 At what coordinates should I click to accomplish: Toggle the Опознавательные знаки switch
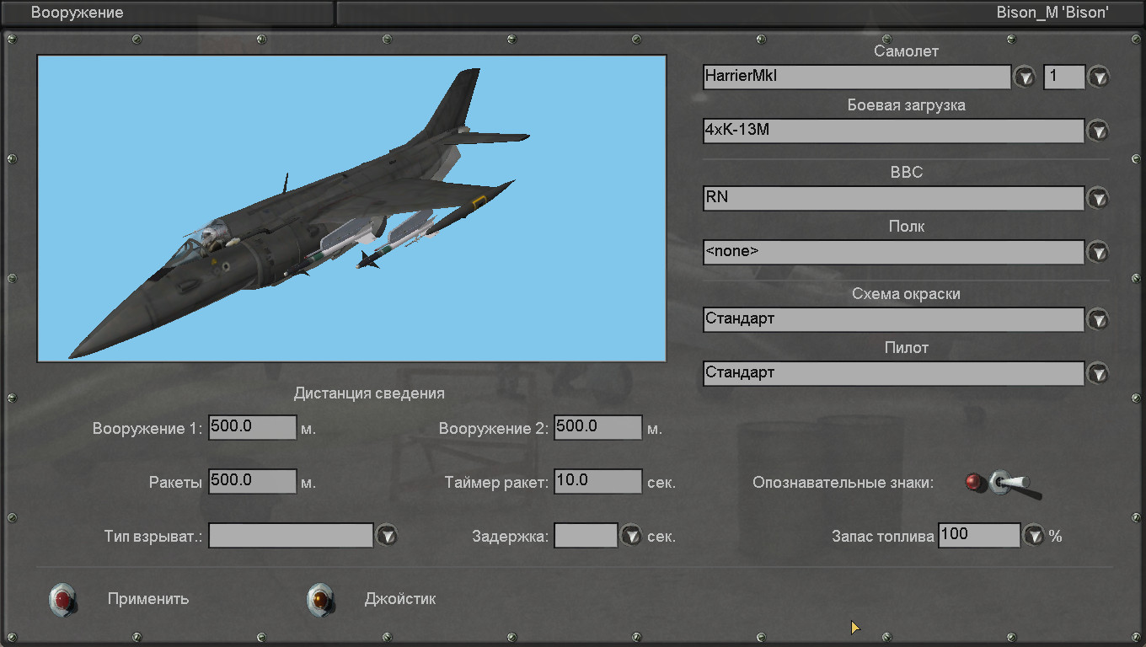click(1004, 484)
